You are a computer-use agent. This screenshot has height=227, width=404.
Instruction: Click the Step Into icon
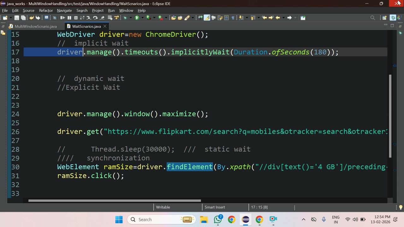[88, 18]
